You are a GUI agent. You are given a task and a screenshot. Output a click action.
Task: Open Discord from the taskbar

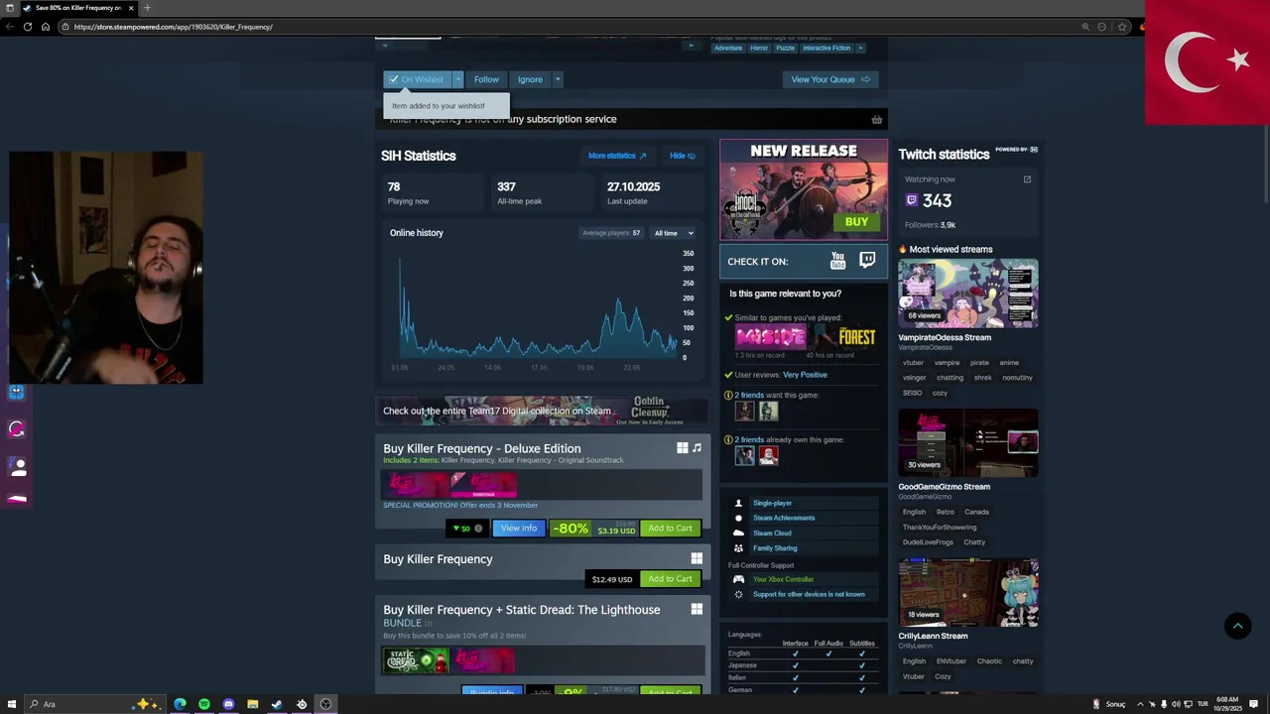click(228, 704)
